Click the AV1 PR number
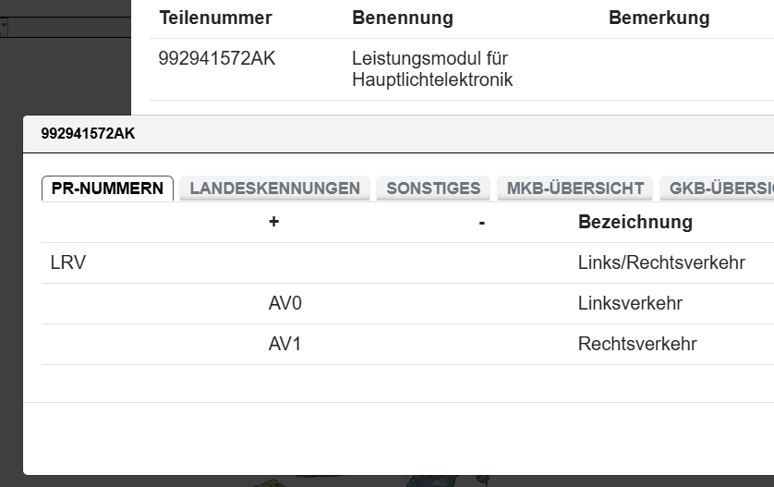The width and height of the screenshot is (774, 487). pyautogui.click(x=285, y=345)
